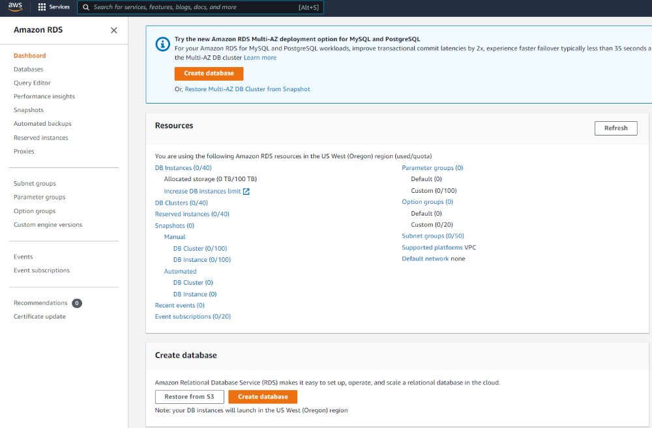652x428 pixels.
Task: Open Event subscriptions in sidebar
Action: [42, 270]
